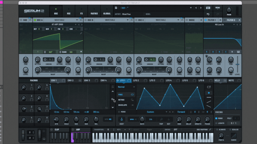Click the OSC A wavetable edit pencil
This screenshot has height=144, width=257.
click(x=81, y=33)
